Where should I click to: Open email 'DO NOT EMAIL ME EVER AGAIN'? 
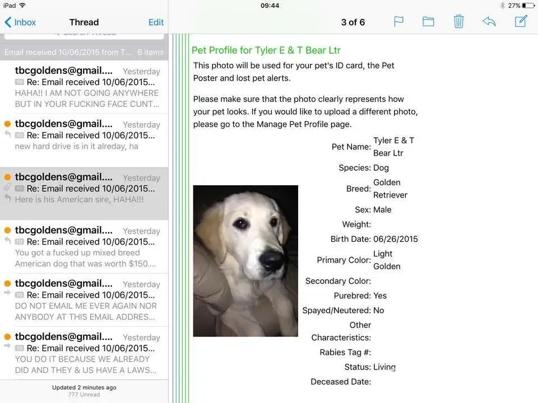click(84, 300)
